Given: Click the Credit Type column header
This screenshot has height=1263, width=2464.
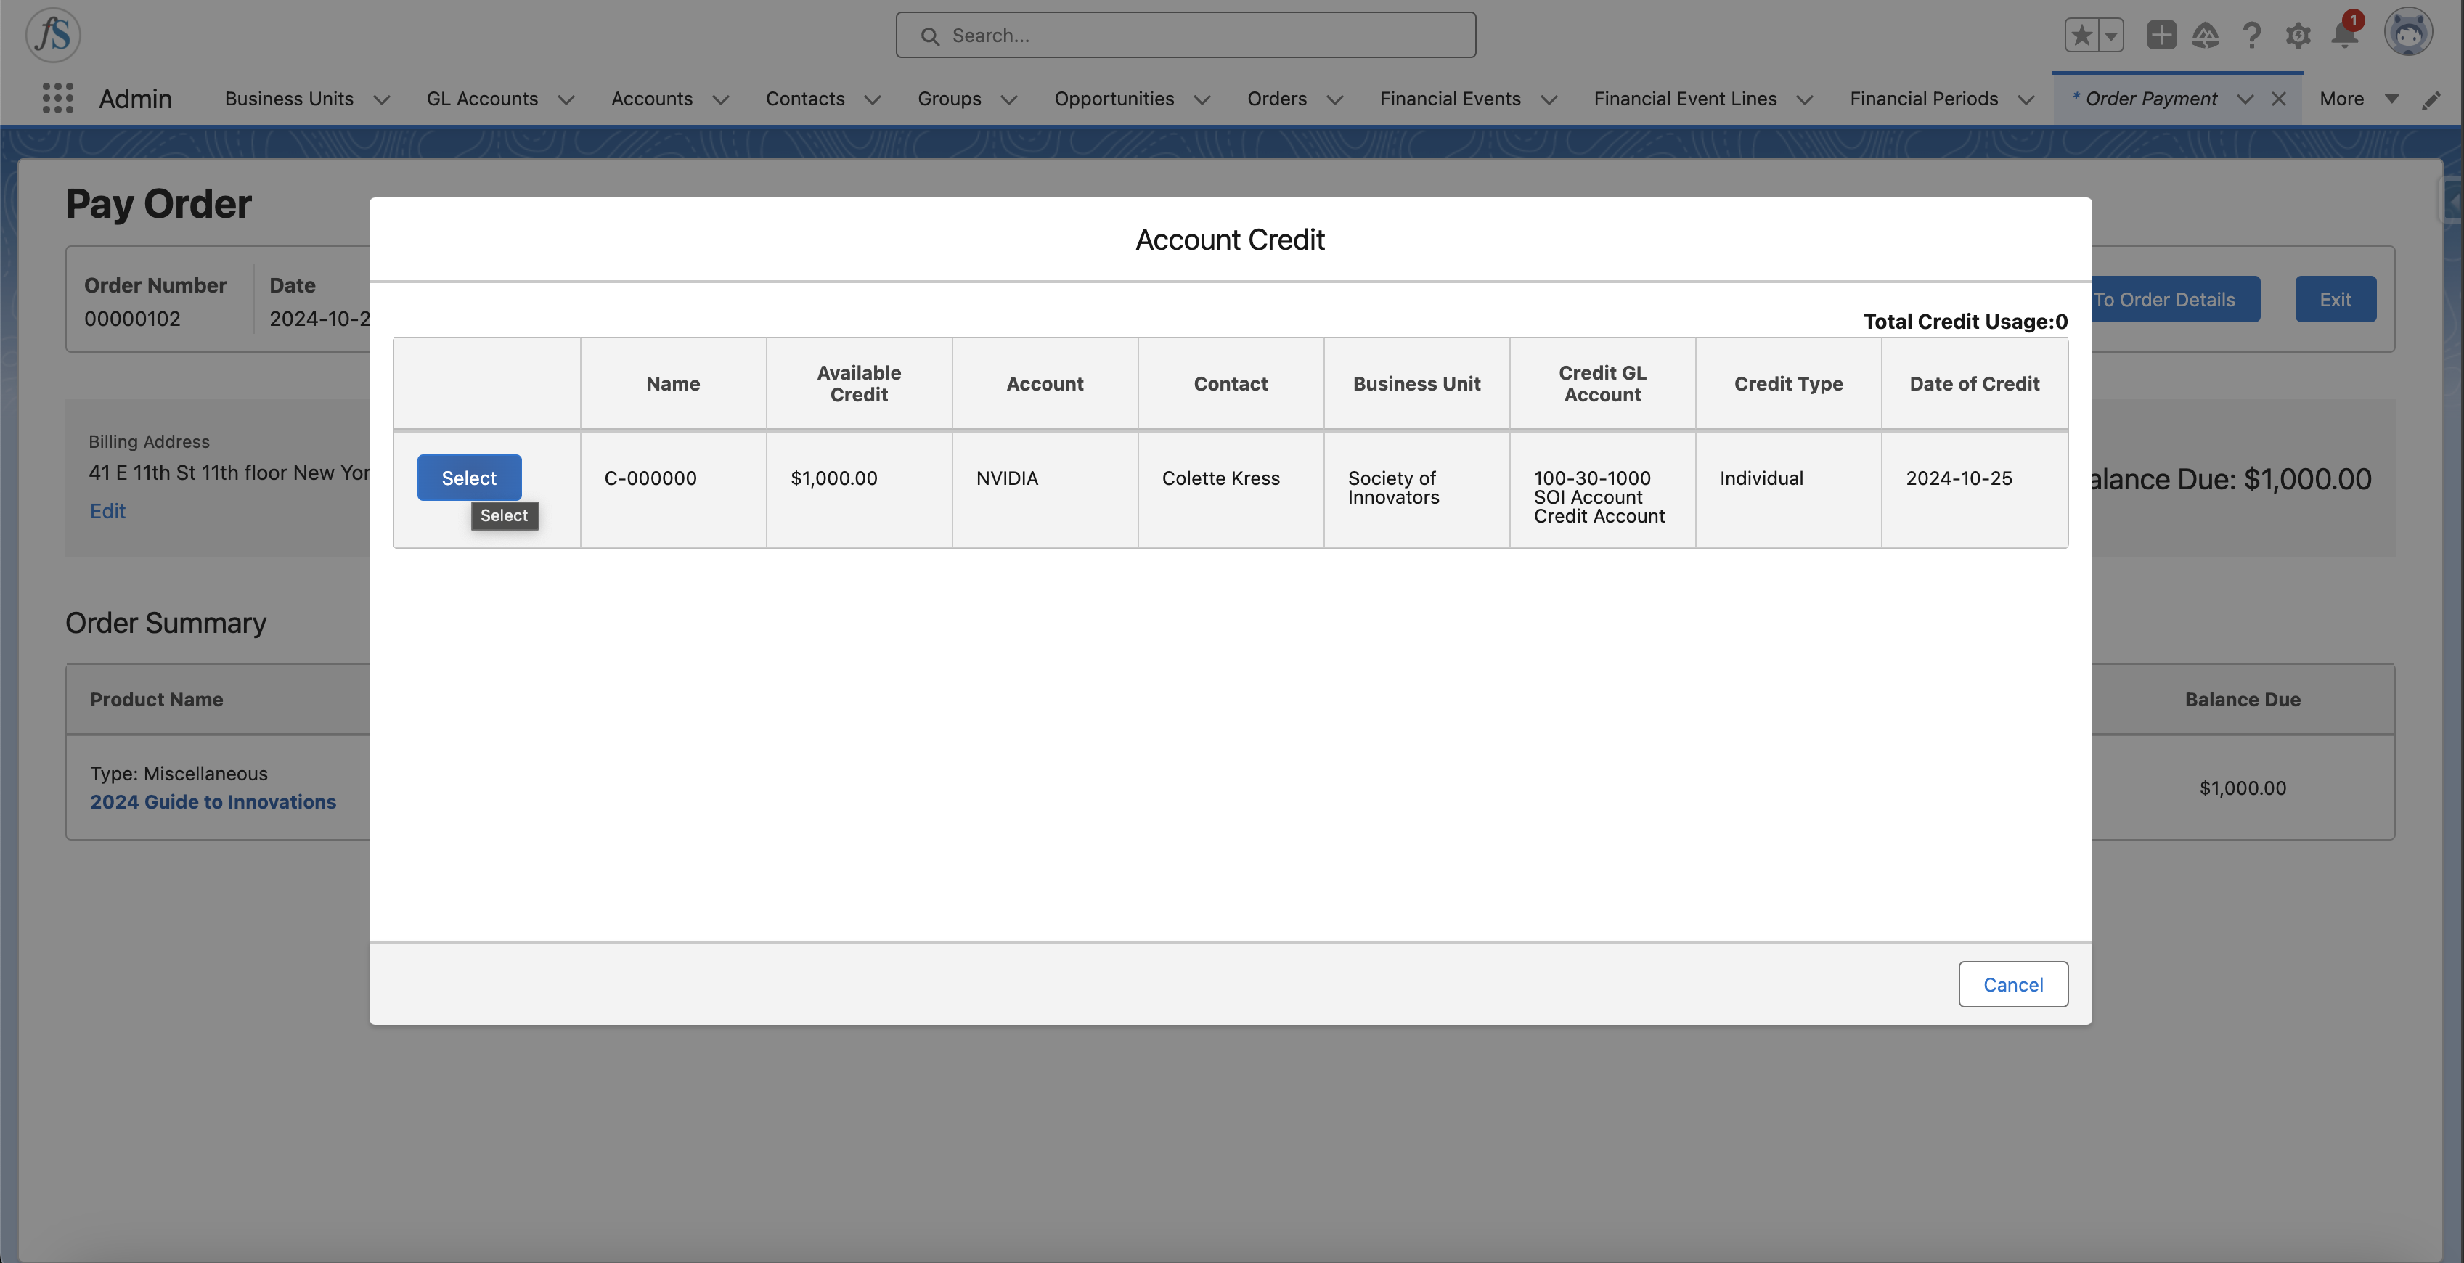Looking at the screenshot, I should tap(1787, 383).
